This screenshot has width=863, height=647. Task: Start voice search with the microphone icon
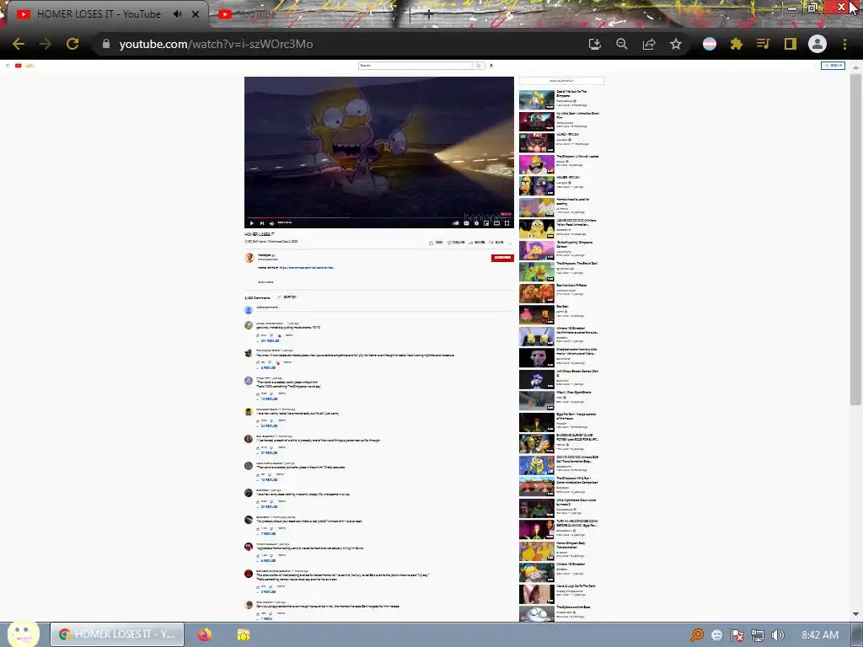[491, 66]
